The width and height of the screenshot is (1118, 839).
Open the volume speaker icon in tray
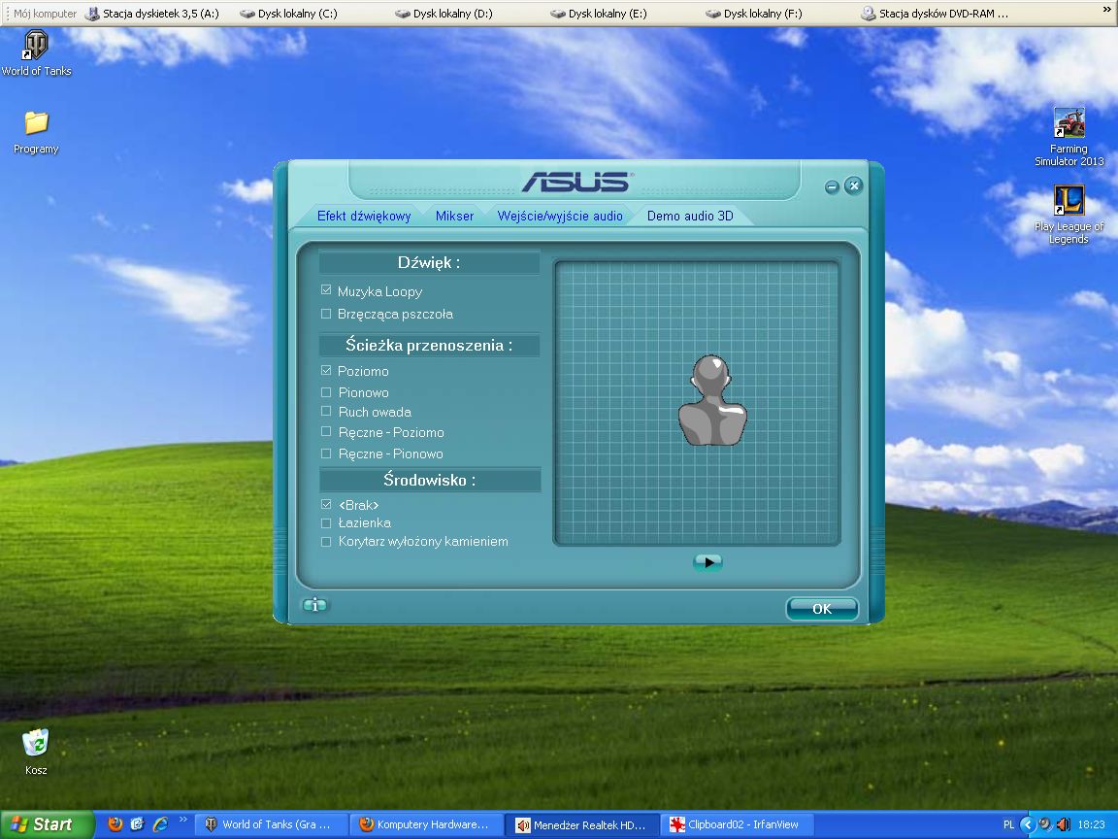click(x=1062, y=824)
